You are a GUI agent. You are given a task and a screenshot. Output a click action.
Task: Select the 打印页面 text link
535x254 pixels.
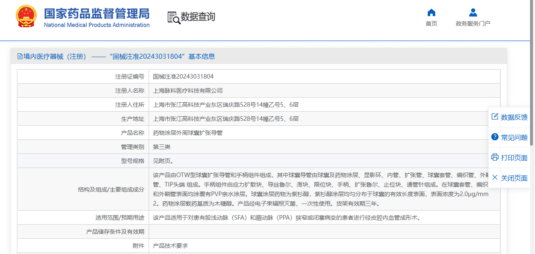pos(514,158)
